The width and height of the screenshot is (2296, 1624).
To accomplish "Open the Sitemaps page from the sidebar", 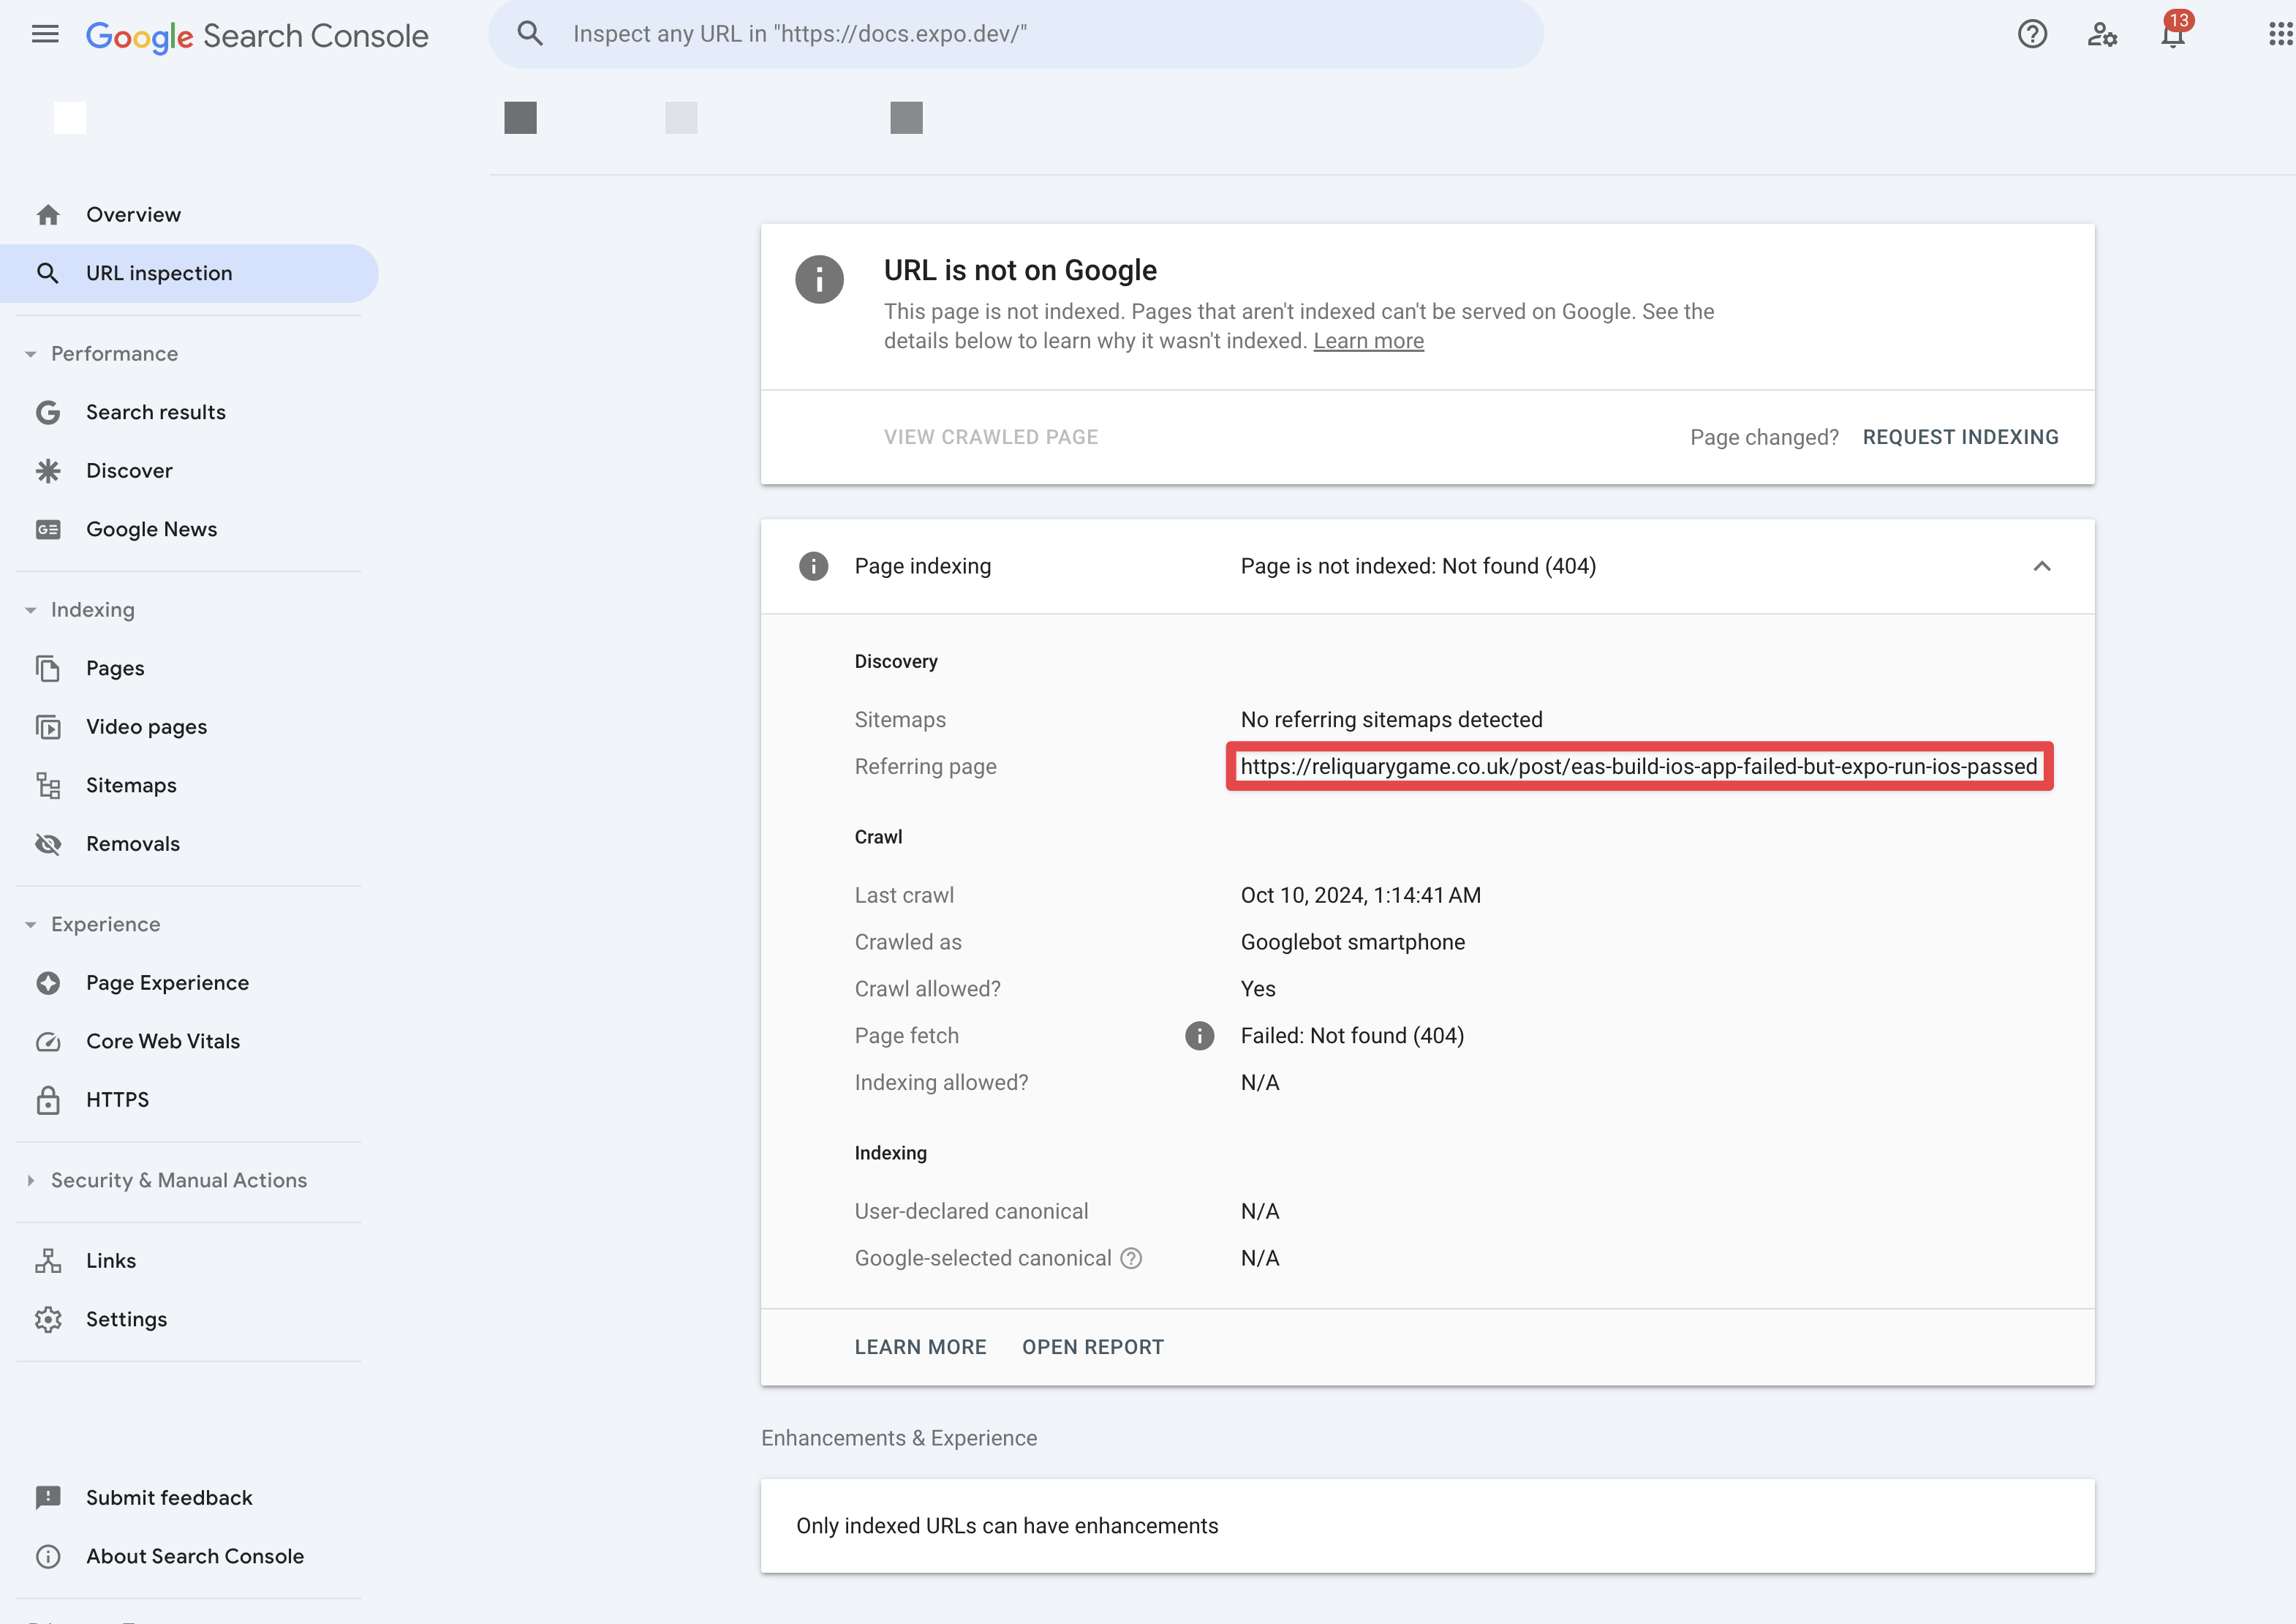I will pos(131,786).
